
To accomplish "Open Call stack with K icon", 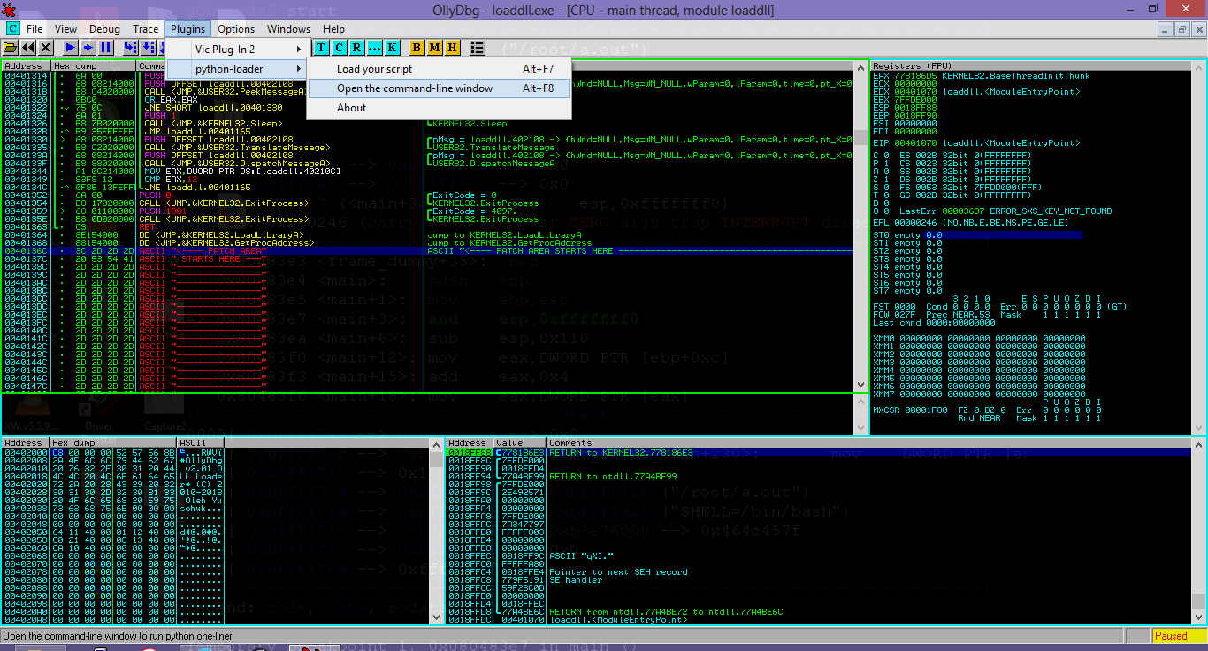I will coord(392,47).
